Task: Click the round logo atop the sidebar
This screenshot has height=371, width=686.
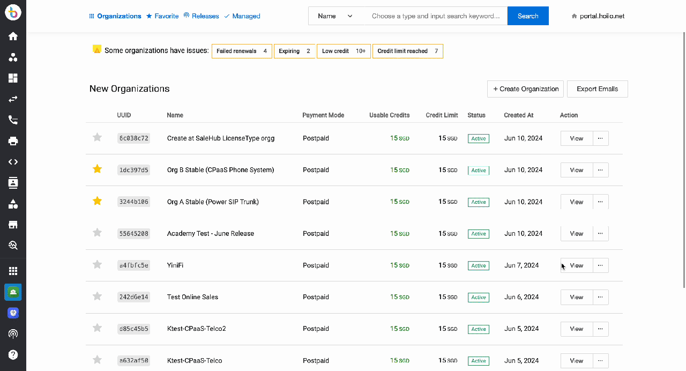Action: [x=13, y=13]
